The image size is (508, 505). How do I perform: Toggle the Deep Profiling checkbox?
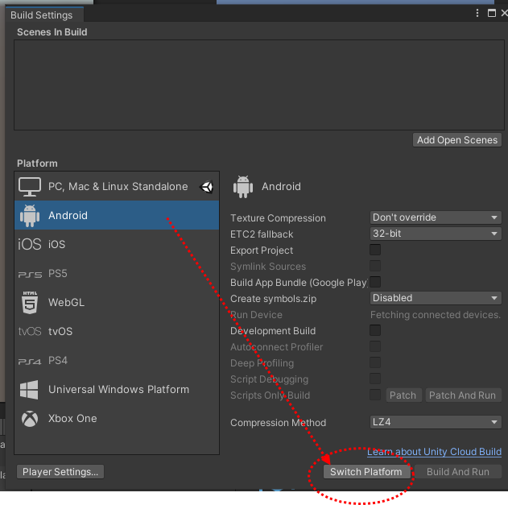375,362
